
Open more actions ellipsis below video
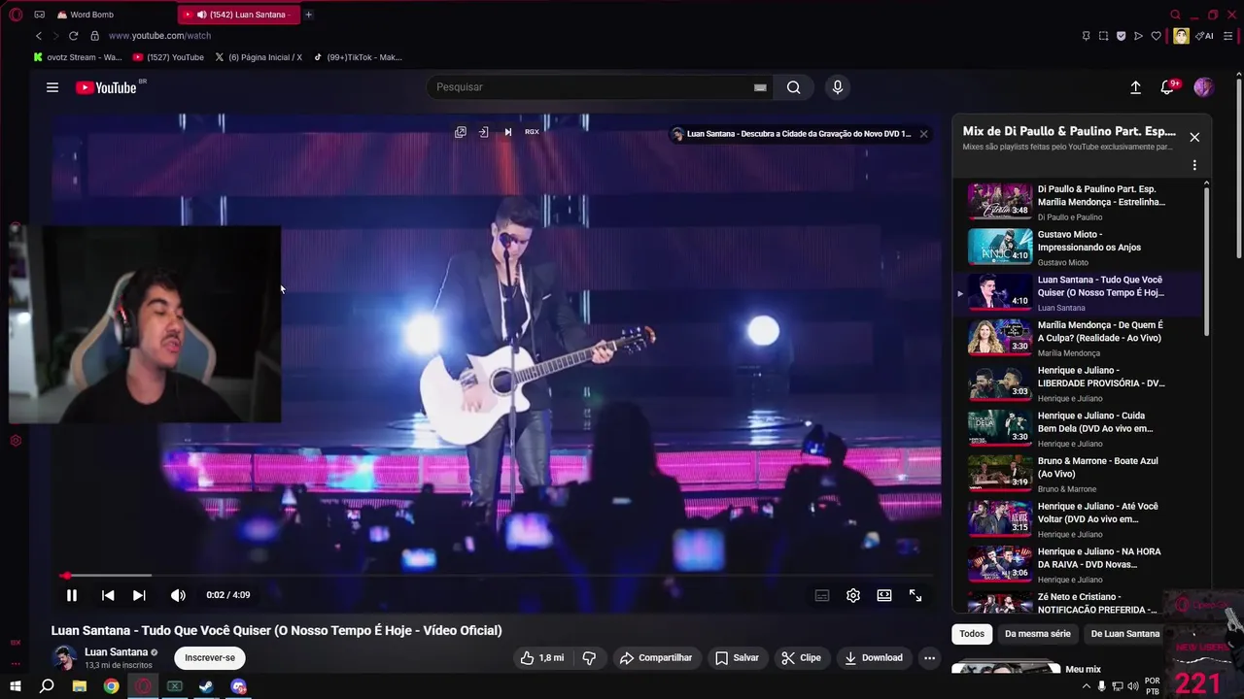coord(929,658)
